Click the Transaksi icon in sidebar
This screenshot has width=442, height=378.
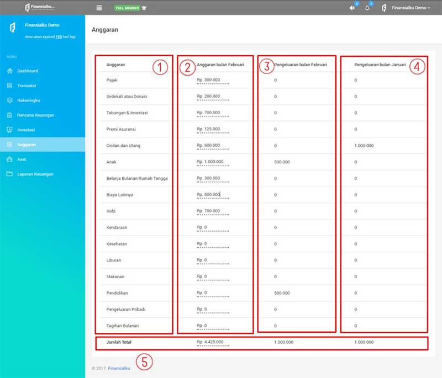click(x=9, y=86)
